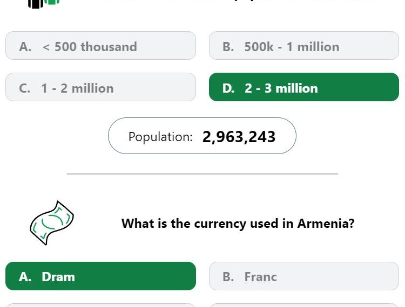Image resolution: width=405 pixels, height=307 pixels.
Task: Select the Franc currency option
Action: 304,276
